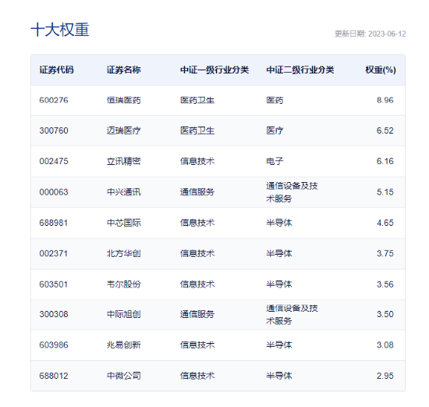The width and height of the screenshot is (429, 407).
Task: Click the stock name 立讯精密
Action: point(124,161)
